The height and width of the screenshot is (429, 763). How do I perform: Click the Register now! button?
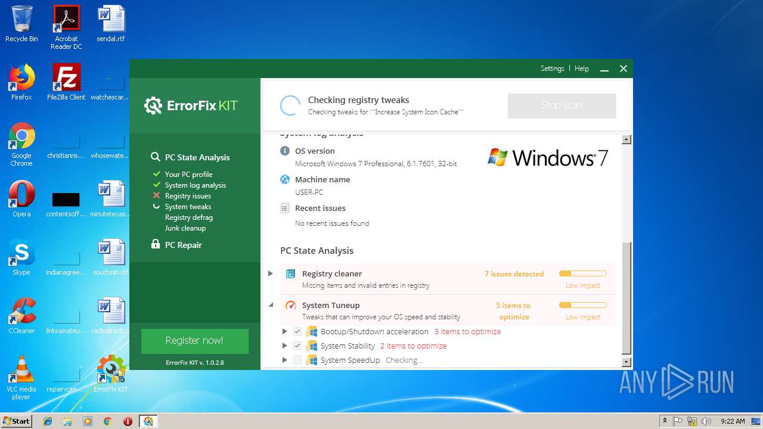[194, 341]
